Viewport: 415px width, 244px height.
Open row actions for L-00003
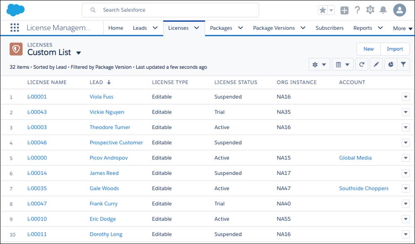(405, 127)
